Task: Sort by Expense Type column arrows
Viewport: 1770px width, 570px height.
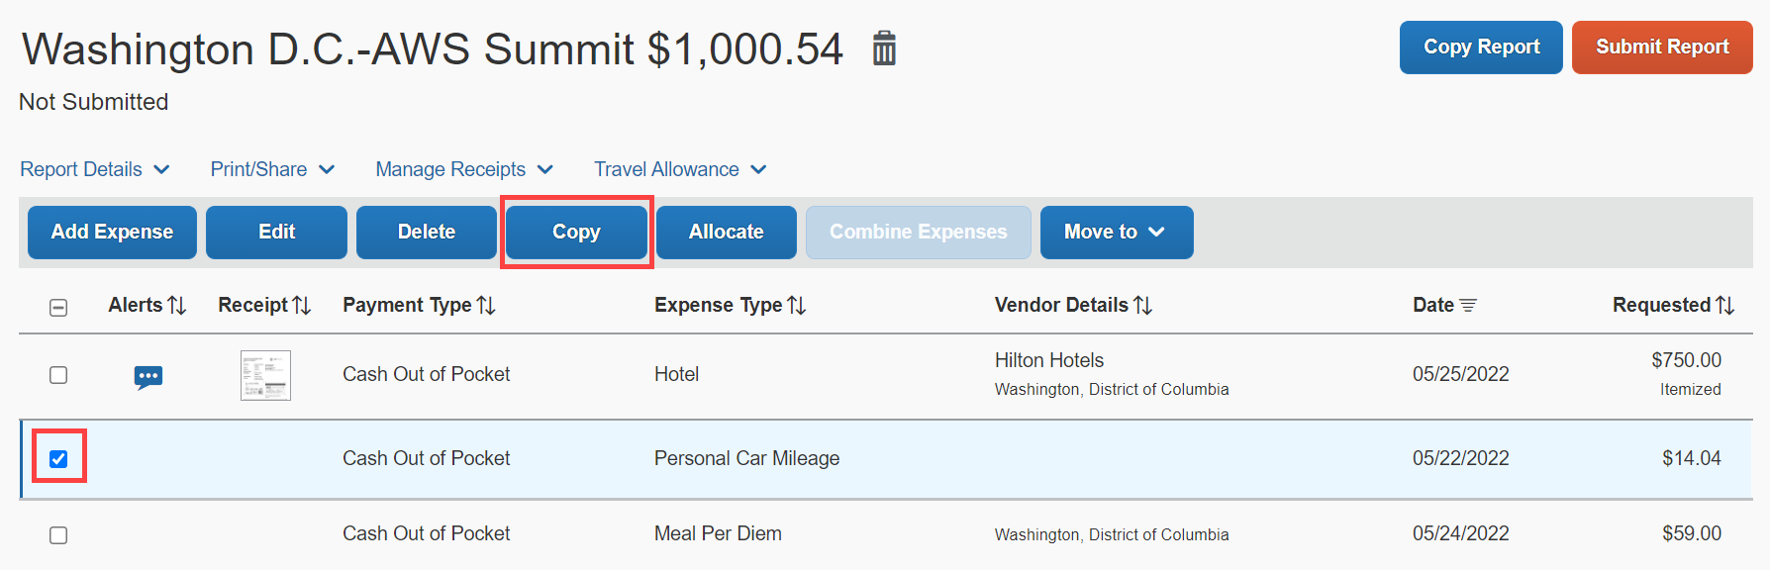Action: click(x=797, y=306)
